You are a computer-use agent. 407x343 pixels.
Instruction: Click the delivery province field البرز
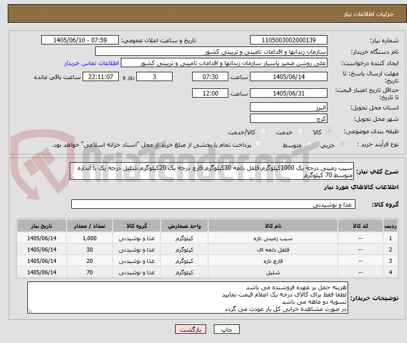tap(289, 107)
